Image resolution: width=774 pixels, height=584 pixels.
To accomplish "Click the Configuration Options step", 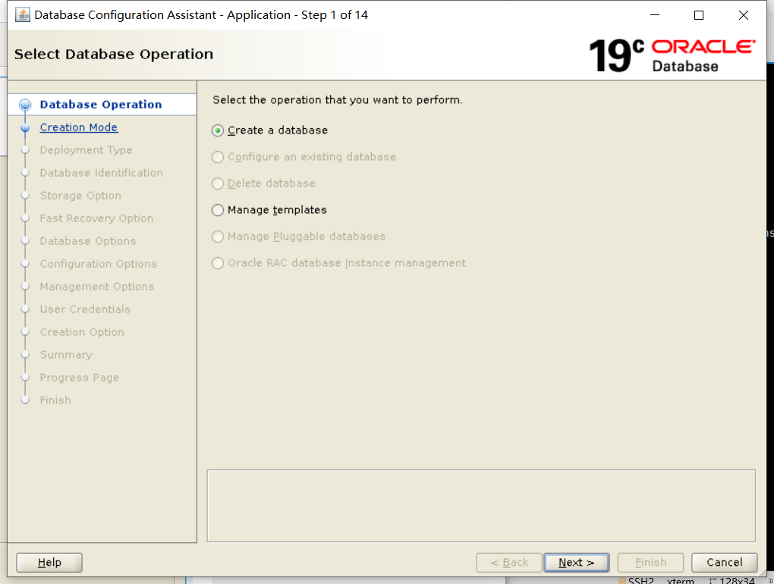I will pos(98,263).
